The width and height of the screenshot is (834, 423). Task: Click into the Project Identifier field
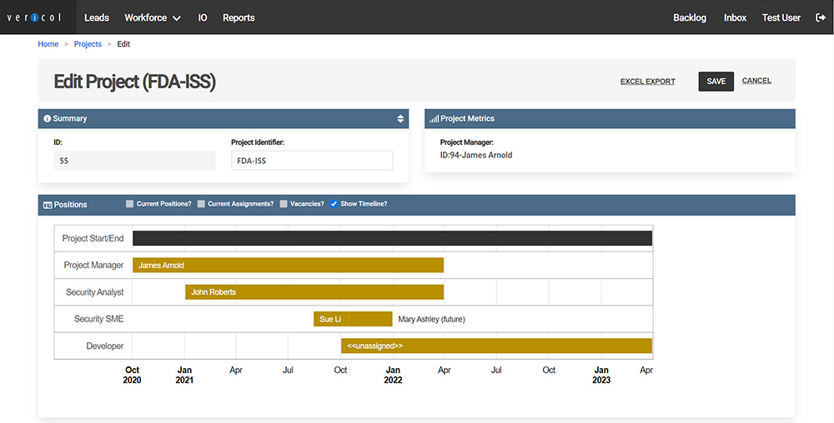[311, 161]
